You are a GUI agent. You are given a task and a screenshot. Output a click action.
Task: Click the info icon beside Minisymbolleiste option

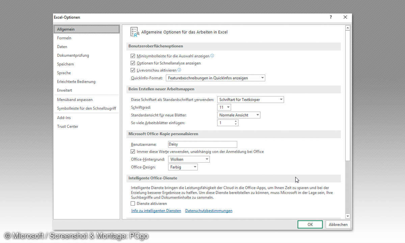coord(212,56)
